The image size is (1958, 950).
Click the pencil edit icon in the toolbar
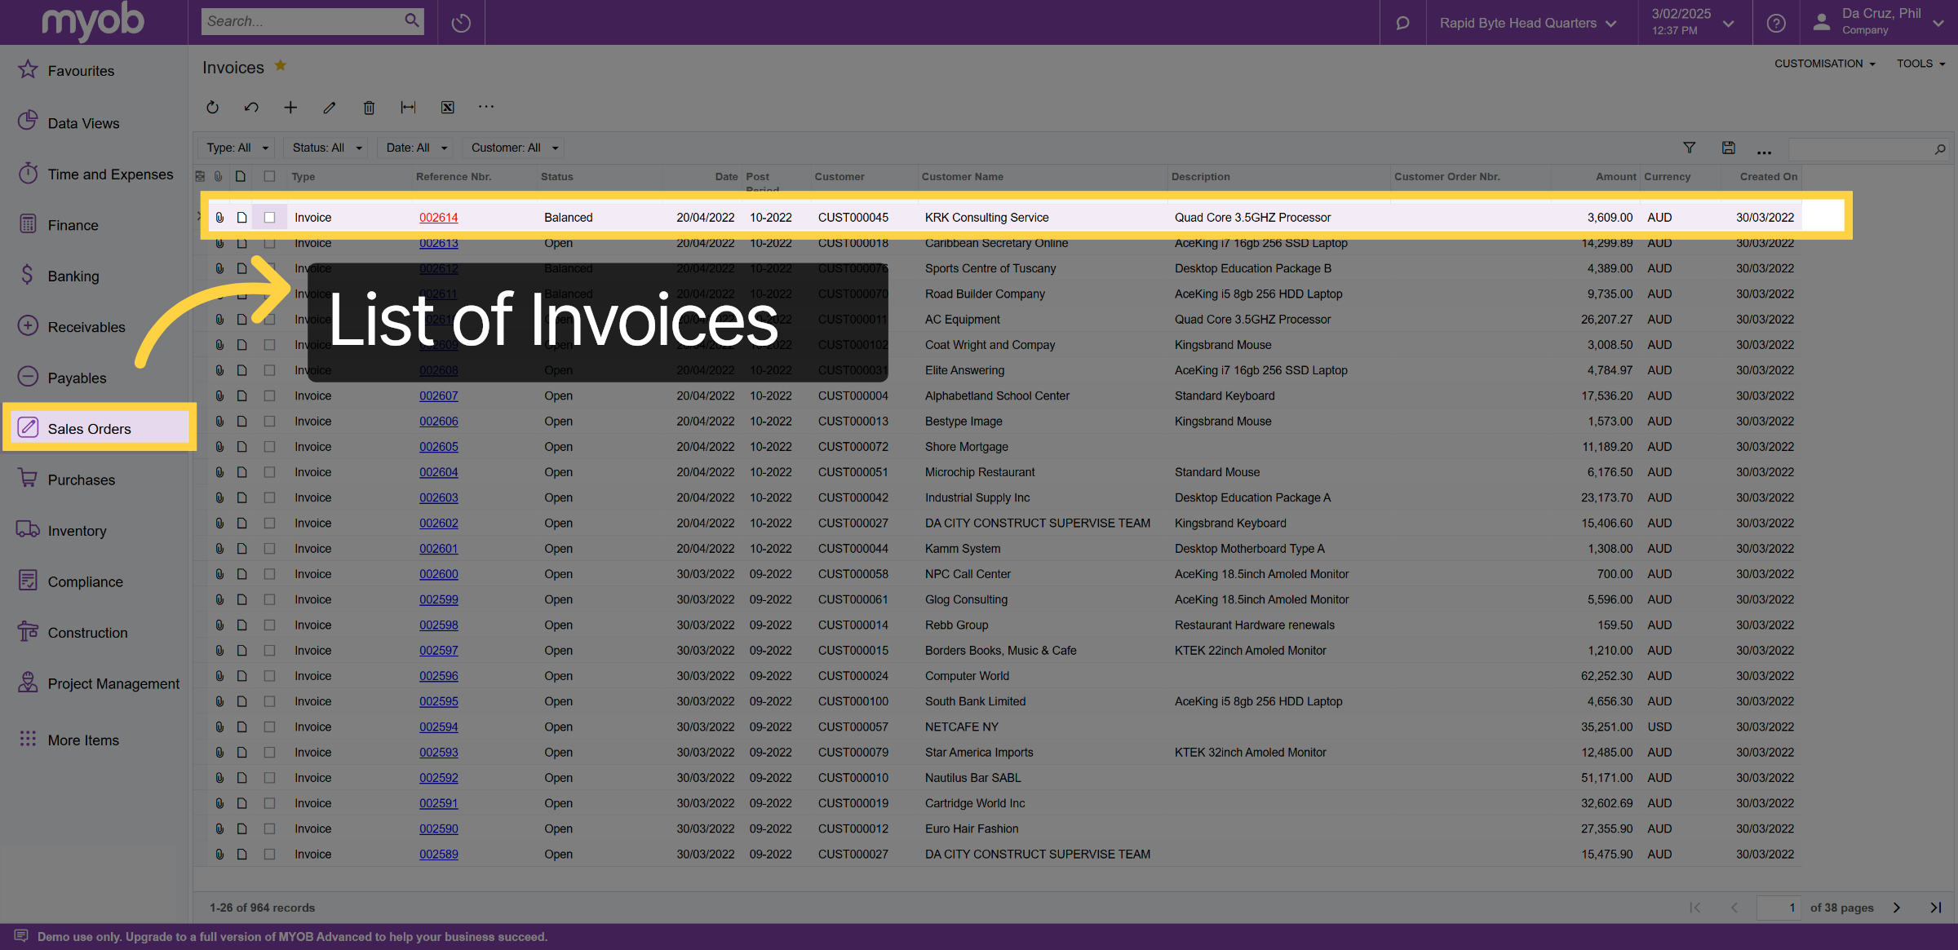tap(330, 107)
